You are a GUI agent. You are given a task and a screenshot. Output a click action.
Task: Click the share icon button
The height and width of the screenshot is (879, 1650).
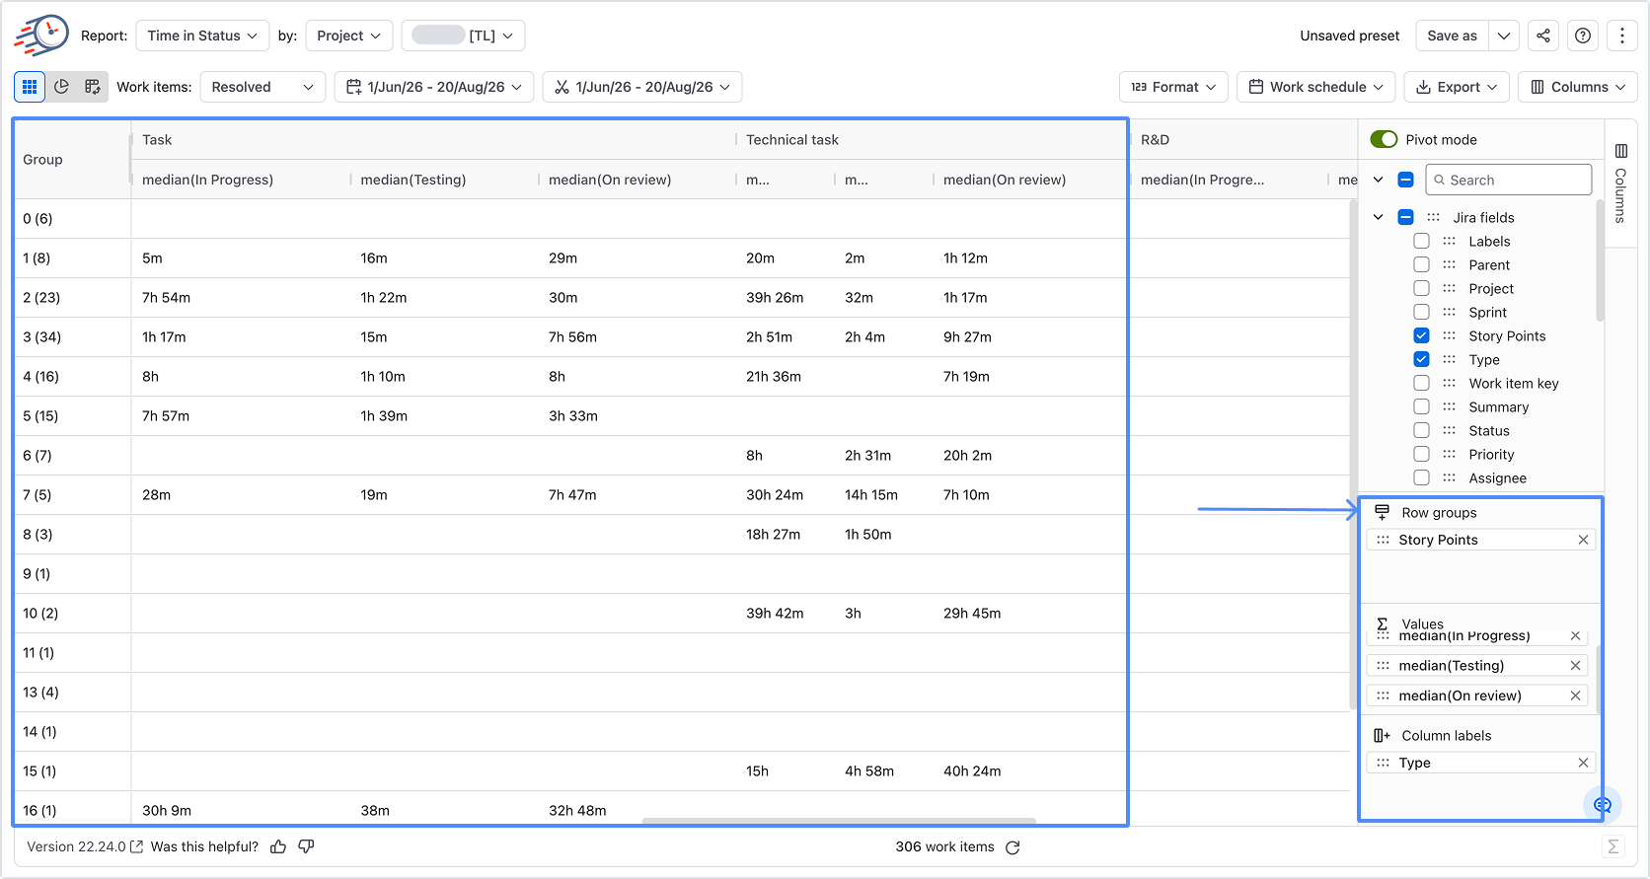[1543, 36]
